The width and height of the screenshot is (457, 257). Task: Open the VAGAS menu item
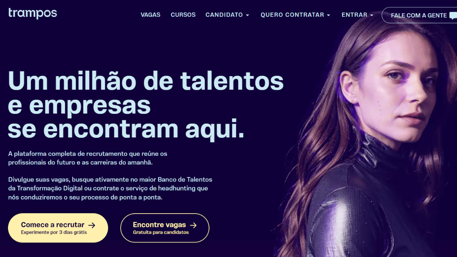click(150, 15)
